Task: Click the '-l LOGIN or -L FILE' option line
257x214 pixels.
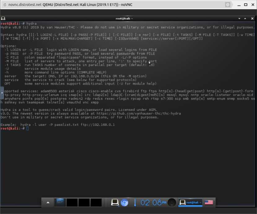Action: (x=81, y=50)
